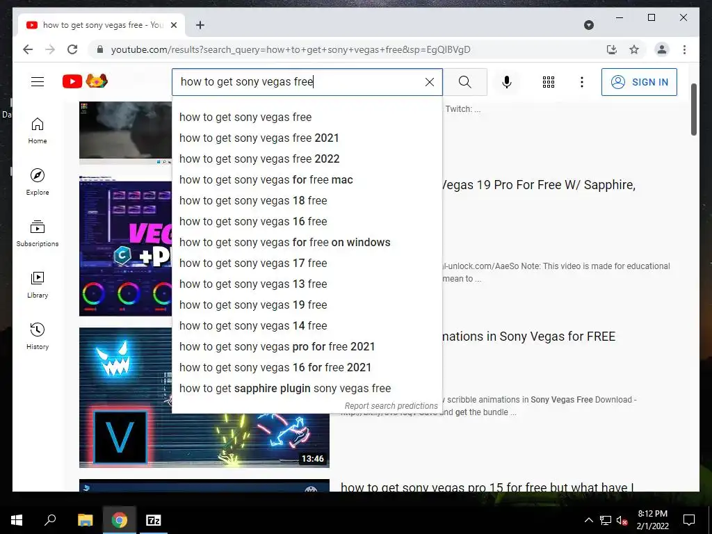This screenshot has width=712, height=534.
Task: Open the YouTube apps grid
Action: [x=549, y=82]
